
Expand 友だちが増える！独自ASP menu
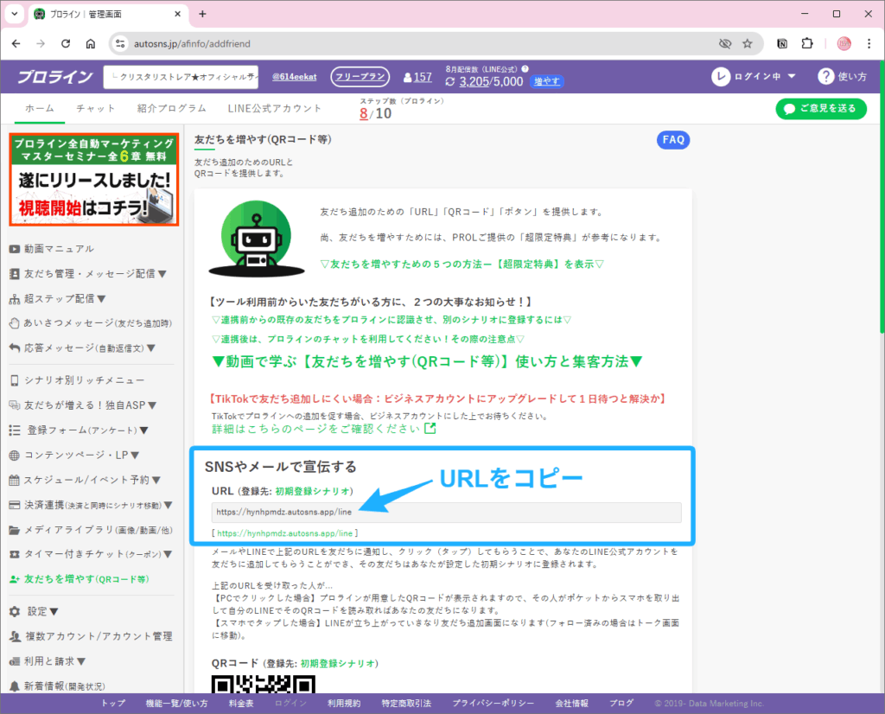[83, 405]
